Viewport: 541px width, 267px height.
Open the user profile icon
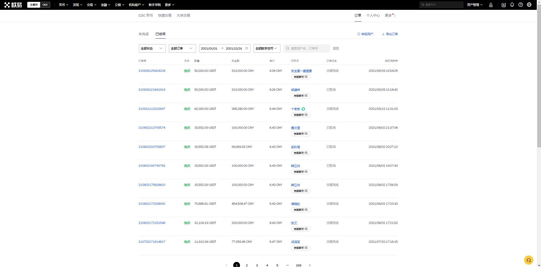click(x=491, y=5)
